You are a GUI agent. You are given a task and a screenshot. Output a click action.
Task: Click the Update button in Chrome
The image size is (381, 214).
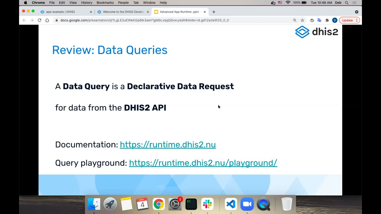[x=347, y=20]
